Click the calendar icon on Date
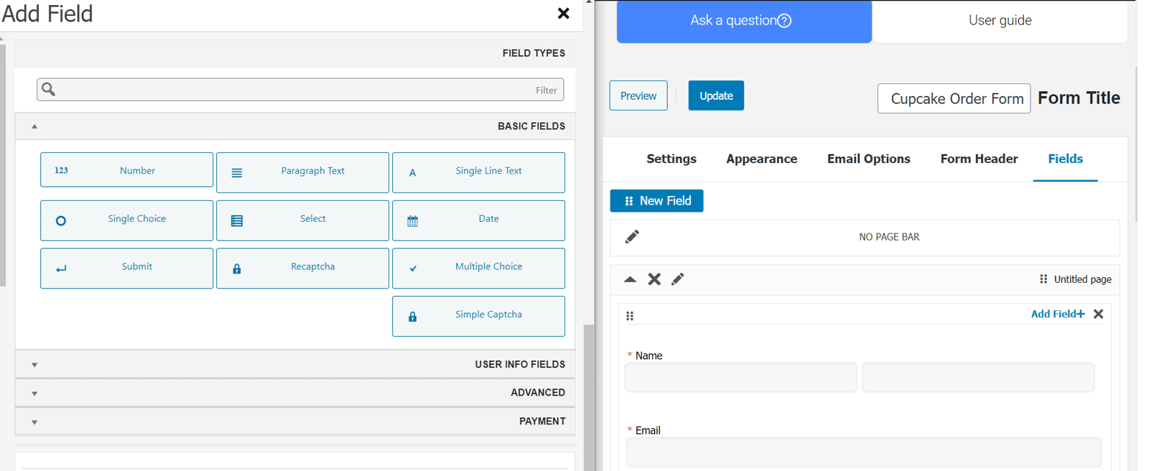Screen dimensions: 1149x471 [412, 221]
